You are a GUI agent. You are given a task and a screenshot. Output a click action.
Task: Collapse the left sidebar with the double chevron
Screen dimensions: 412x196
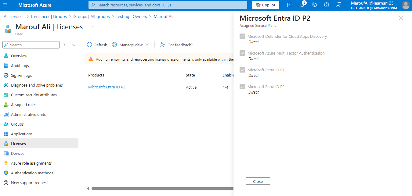74,45
